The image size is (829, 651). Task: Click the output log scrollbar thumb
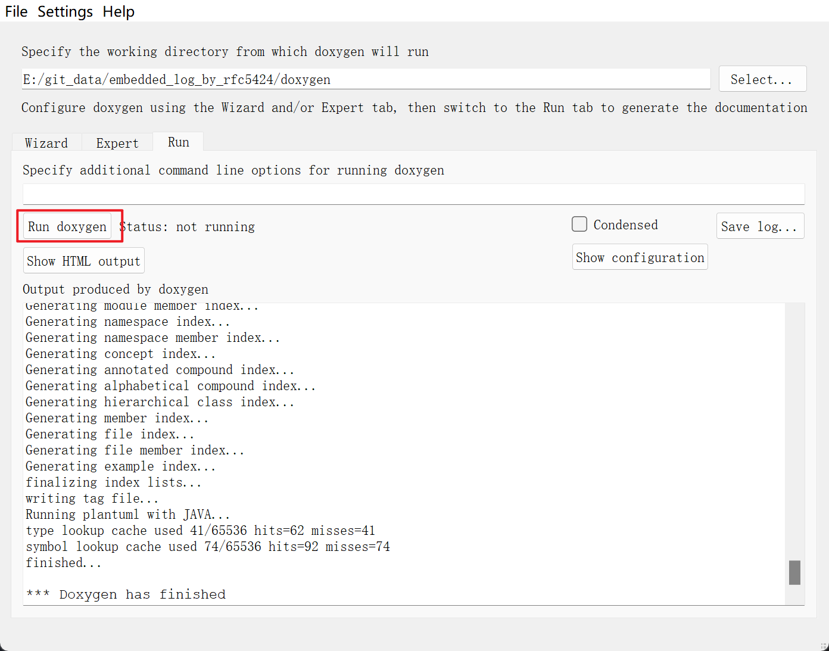point(794,572)
